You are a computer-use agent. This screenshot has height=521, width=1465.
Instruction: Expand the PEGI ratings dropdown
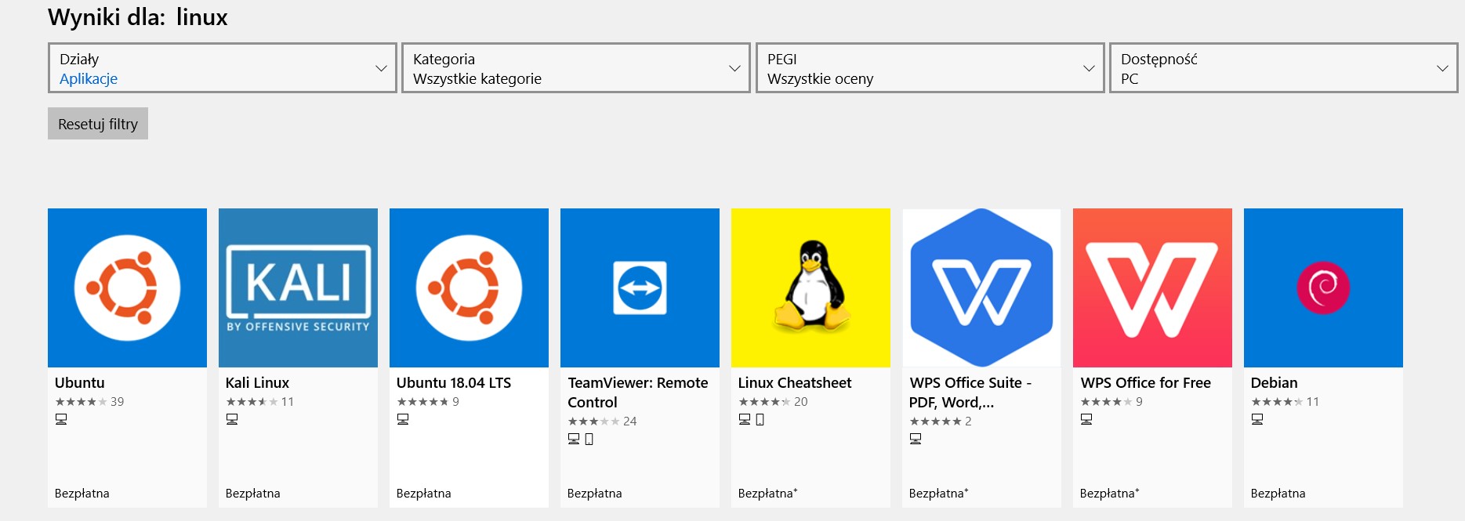(x=930, y=68)
